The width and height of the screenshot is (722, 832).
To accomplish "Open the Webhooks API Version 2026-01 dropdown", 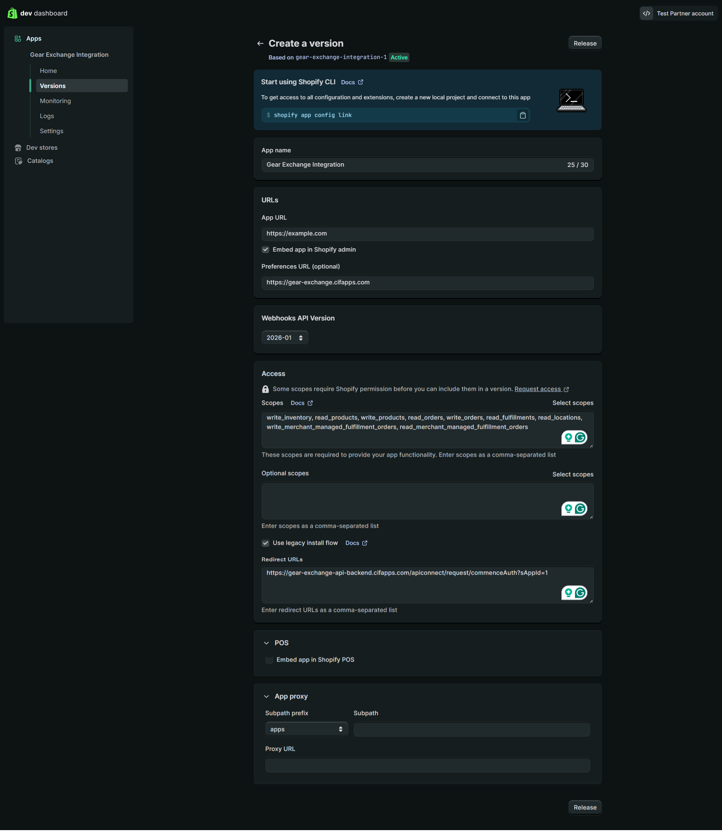I will [x=284, y=338].
